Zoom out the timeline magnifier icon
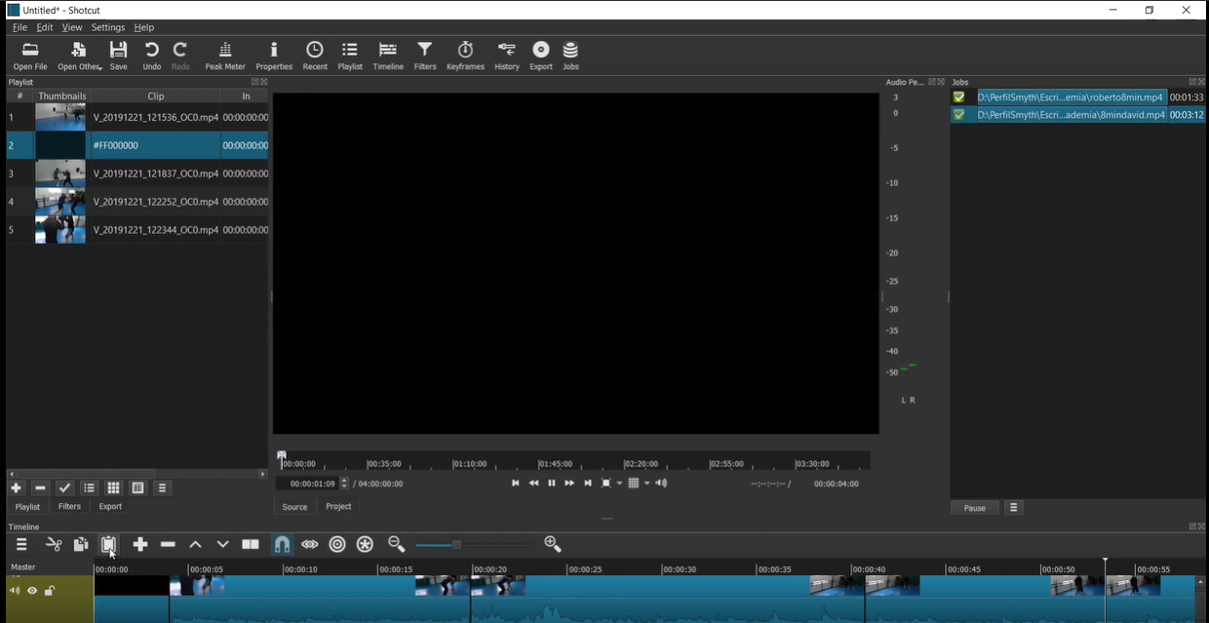 [397, 544]
